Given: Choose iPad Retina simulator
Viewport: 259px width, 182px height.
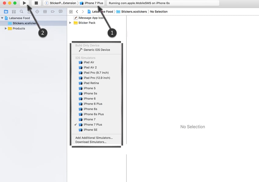Looking at the screenshot, I should 97,83.
